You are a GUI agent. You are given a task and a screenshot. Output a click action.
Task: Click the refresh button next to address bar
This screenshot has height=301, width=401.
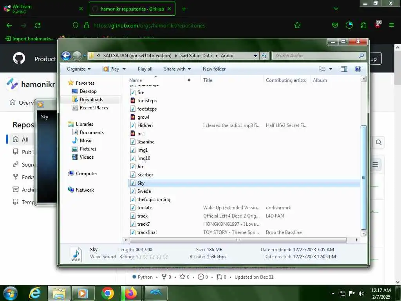(x=264, y=56)
